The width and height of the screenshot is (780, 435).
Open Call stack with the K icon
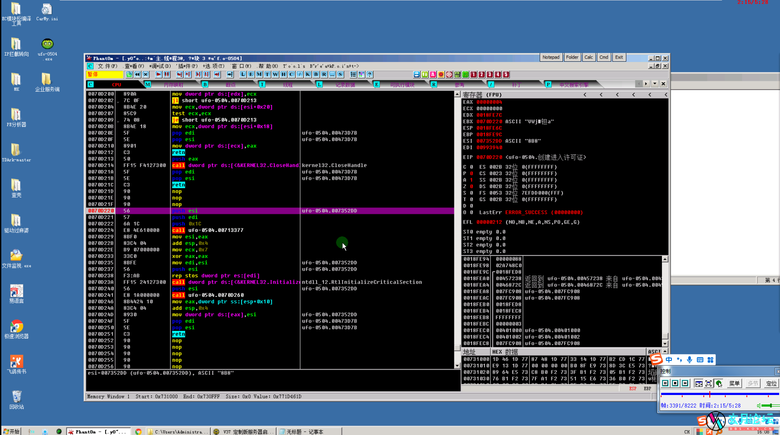(308, 74)
